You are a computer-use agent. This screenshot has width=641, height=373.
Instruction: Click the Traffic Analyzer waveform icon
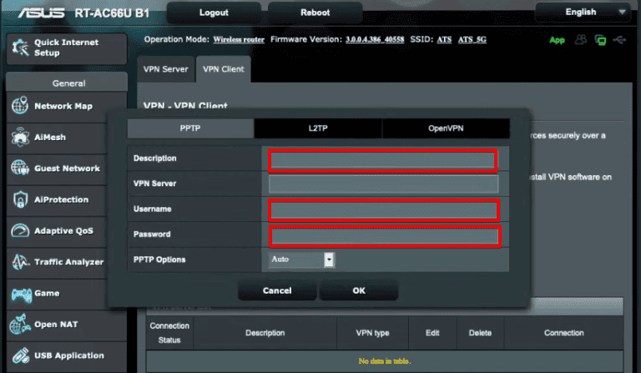pos(20,262)
